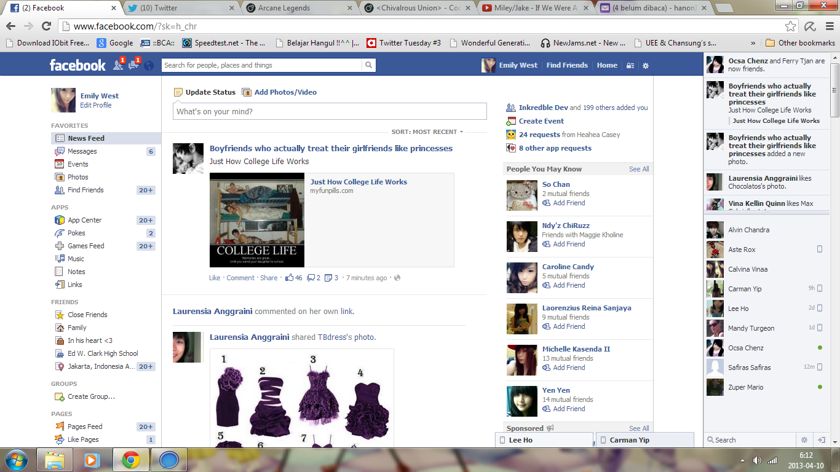Click Edit Profile link

point(96,105)
